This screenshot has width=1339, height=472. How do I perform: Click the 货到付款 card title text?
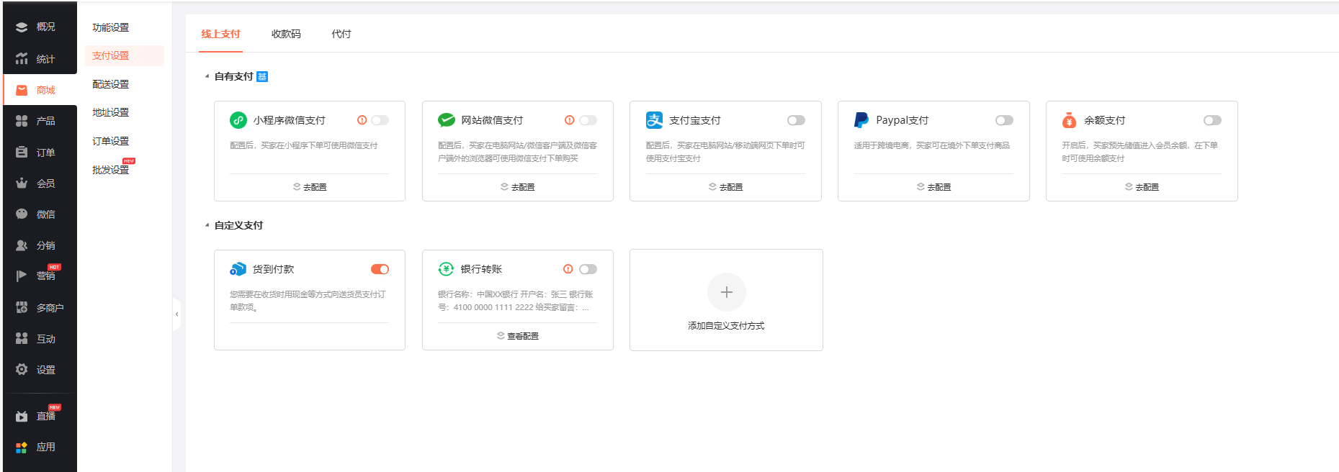[274, 269]
